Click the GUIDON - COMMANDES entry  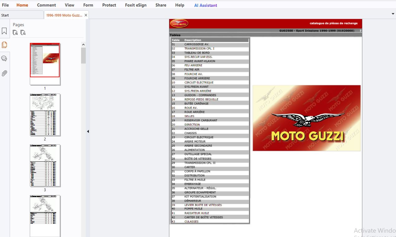[x=200, y=95]
